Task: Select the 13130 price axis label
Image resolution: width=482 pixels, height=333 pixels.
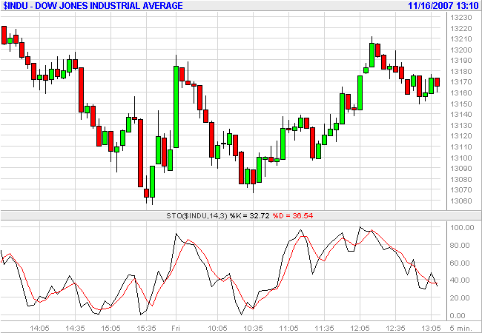Action: tap(460, 125)
